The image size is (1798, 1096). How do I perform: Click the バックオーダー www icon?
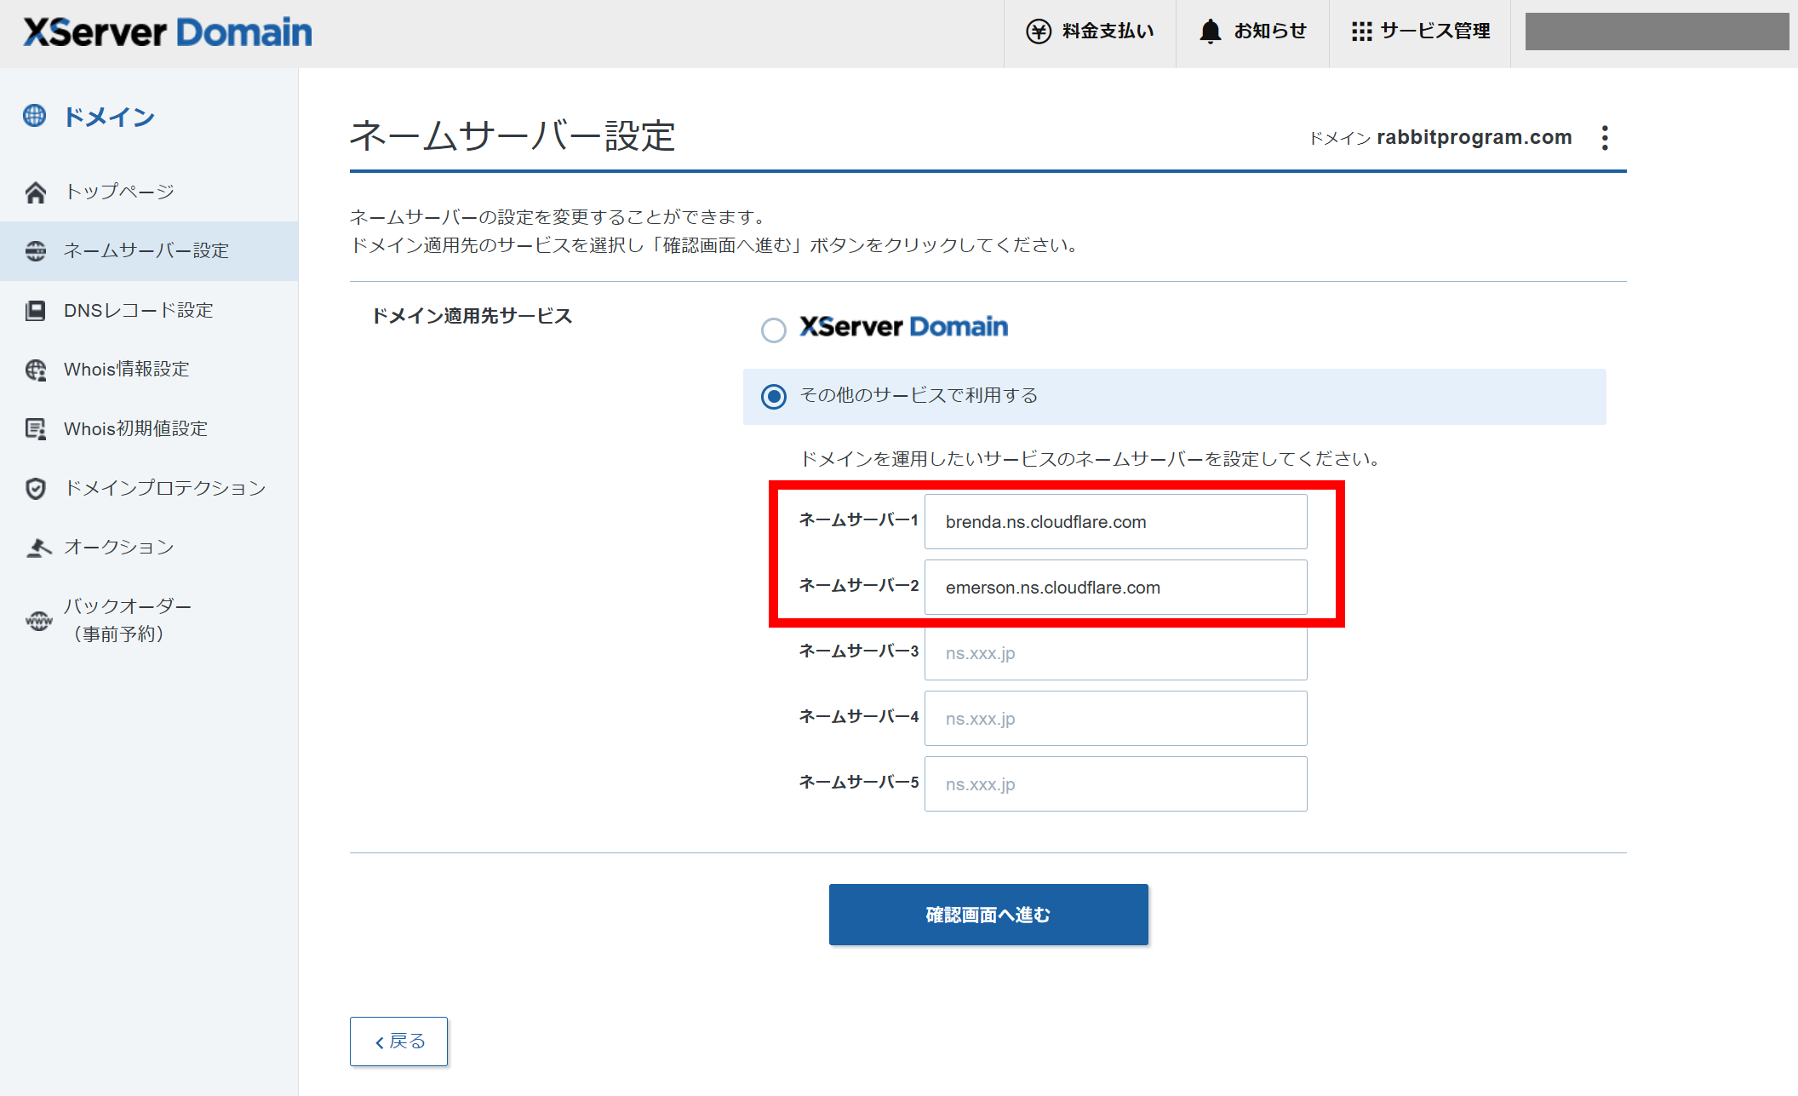(x=38, y=620)
